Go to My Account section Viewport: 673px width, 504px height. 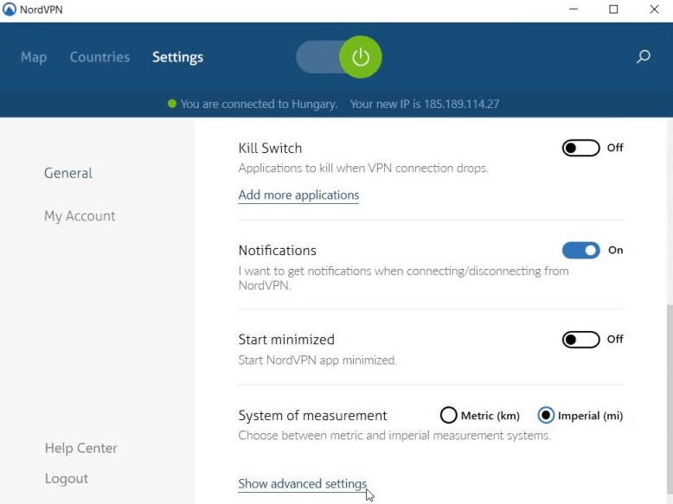coord(80,216)
